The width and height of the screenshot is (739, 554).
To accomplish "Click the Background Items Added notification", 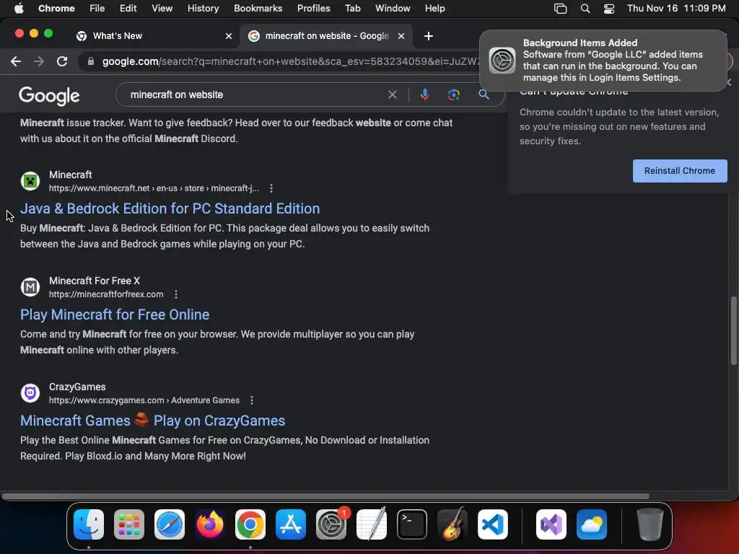I will tap(603, 61).
